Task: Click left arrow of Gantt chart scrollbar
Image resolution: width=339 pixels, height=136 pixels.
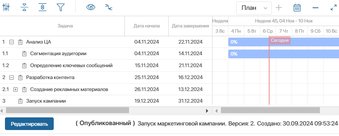Action: (216, 111)
